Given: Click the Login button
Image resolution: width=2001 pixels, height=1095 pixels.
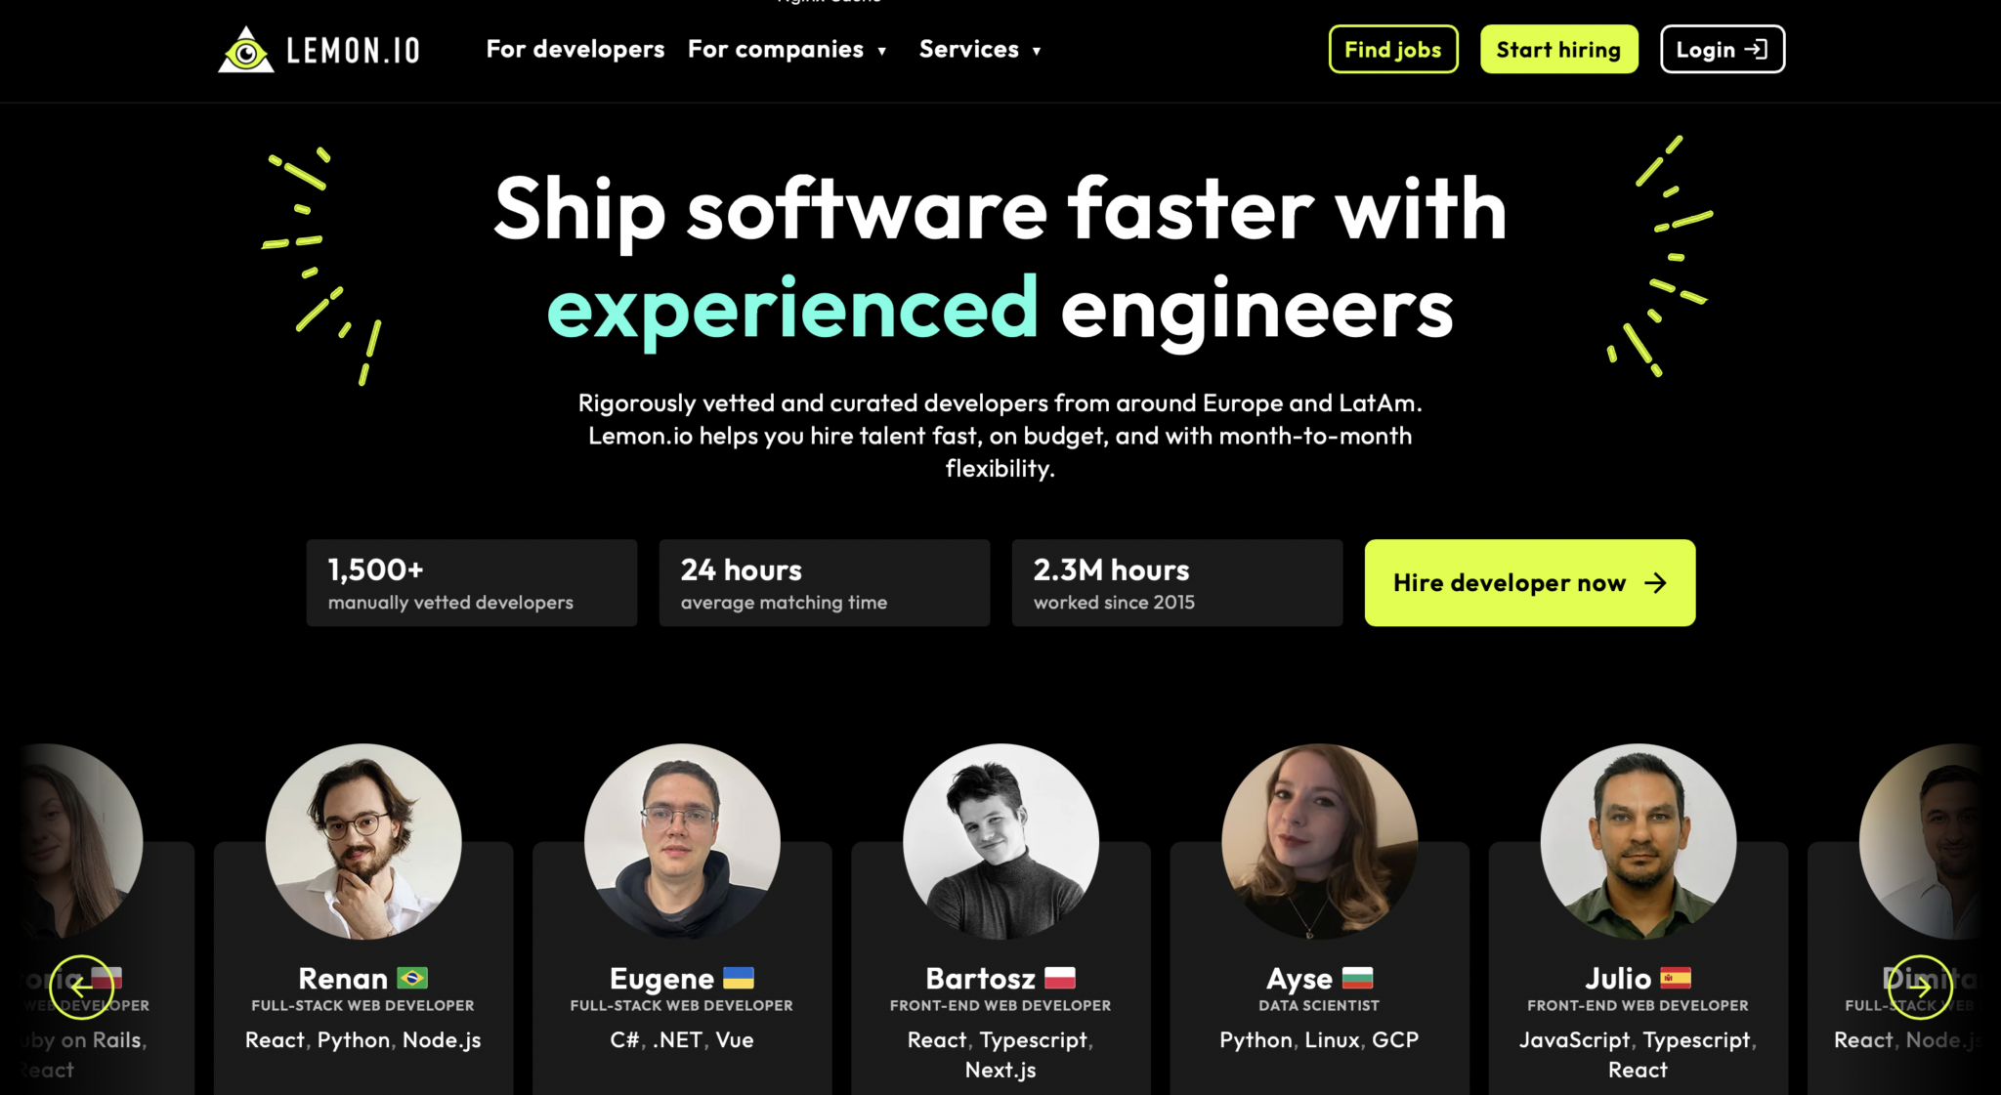Looking at the screenshot, I should tap(1723, 49).
